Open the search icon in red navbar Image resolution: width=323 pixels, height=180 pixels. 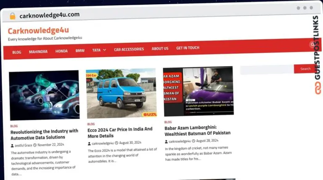tap(312, 44)
